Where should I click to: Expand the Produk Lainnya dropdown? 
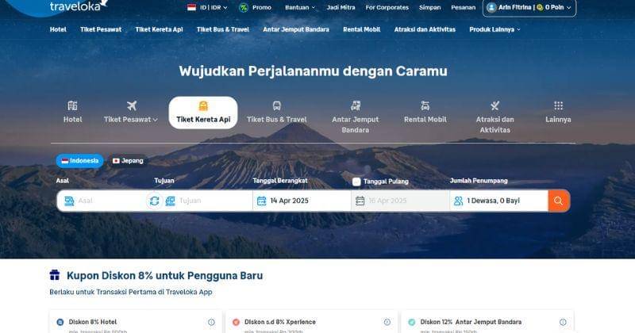(495, 29)
